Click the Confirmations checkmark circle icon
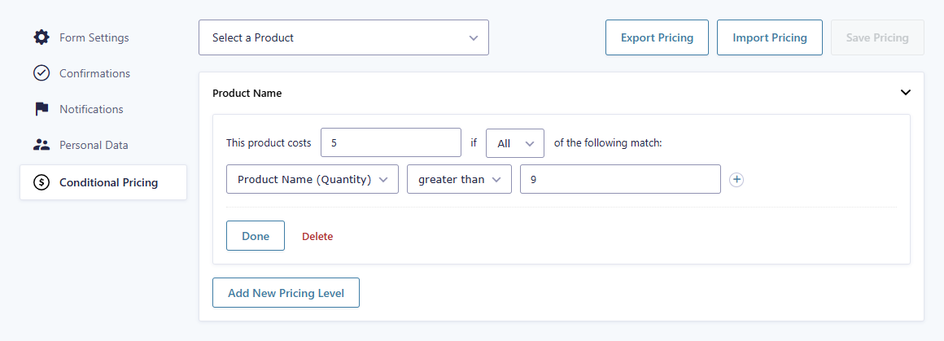Viewport: 944px width, 341px height. [x=41, y=73]
